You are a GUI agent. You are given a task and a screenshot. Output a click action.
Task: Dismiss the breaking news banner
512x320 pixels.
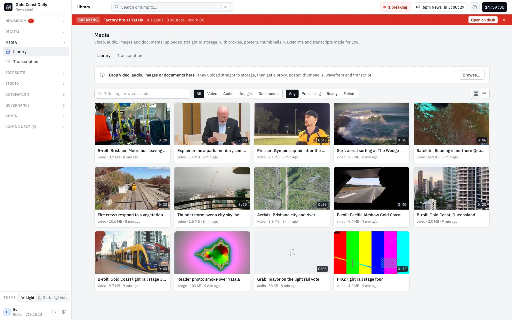tap(504, 20)
